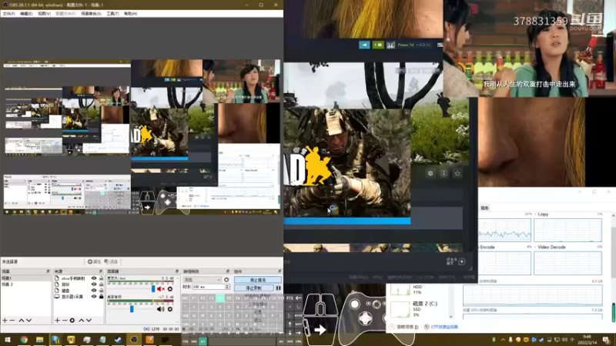Open the 帮助(H) menu in OBS
616x346 pixels.
(130, 14)
